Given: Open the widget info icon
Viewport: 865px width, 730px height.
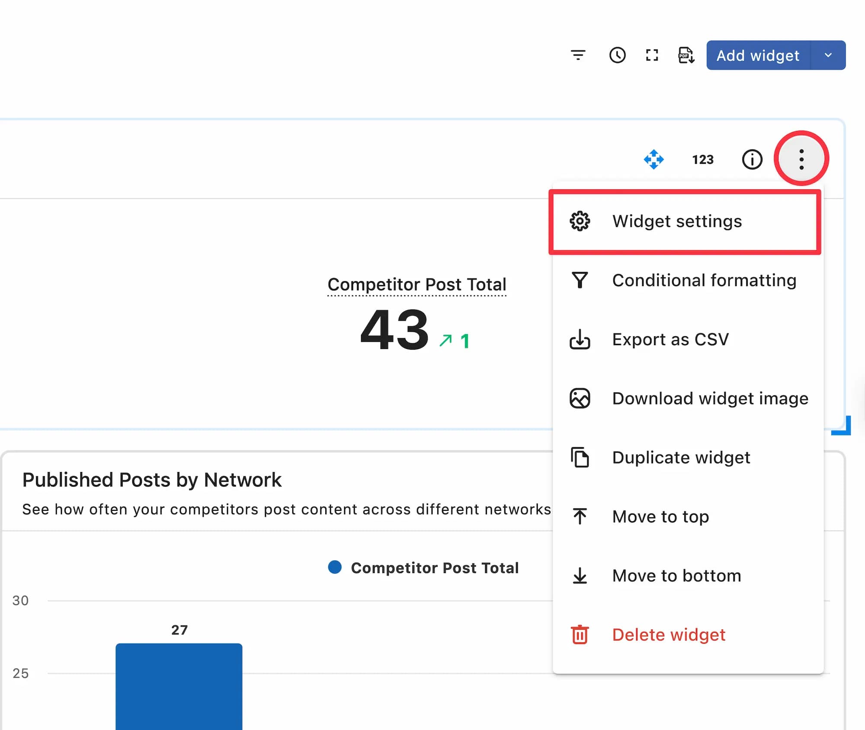Looking at the screenshot, I should [x=752, y=159].
